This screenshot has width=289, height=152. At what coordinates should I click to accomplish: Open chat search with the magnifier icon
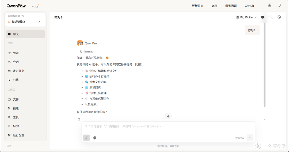coord(271,17)
